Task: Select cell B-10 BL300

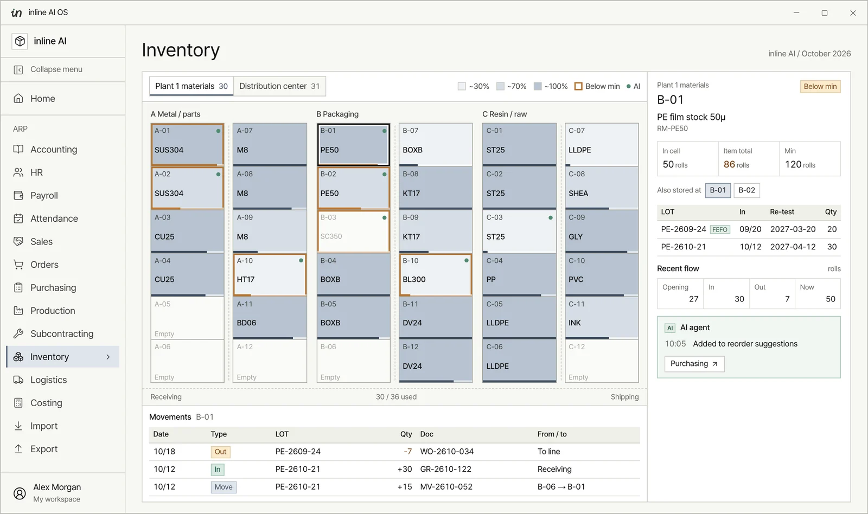Action: [436, 275]
